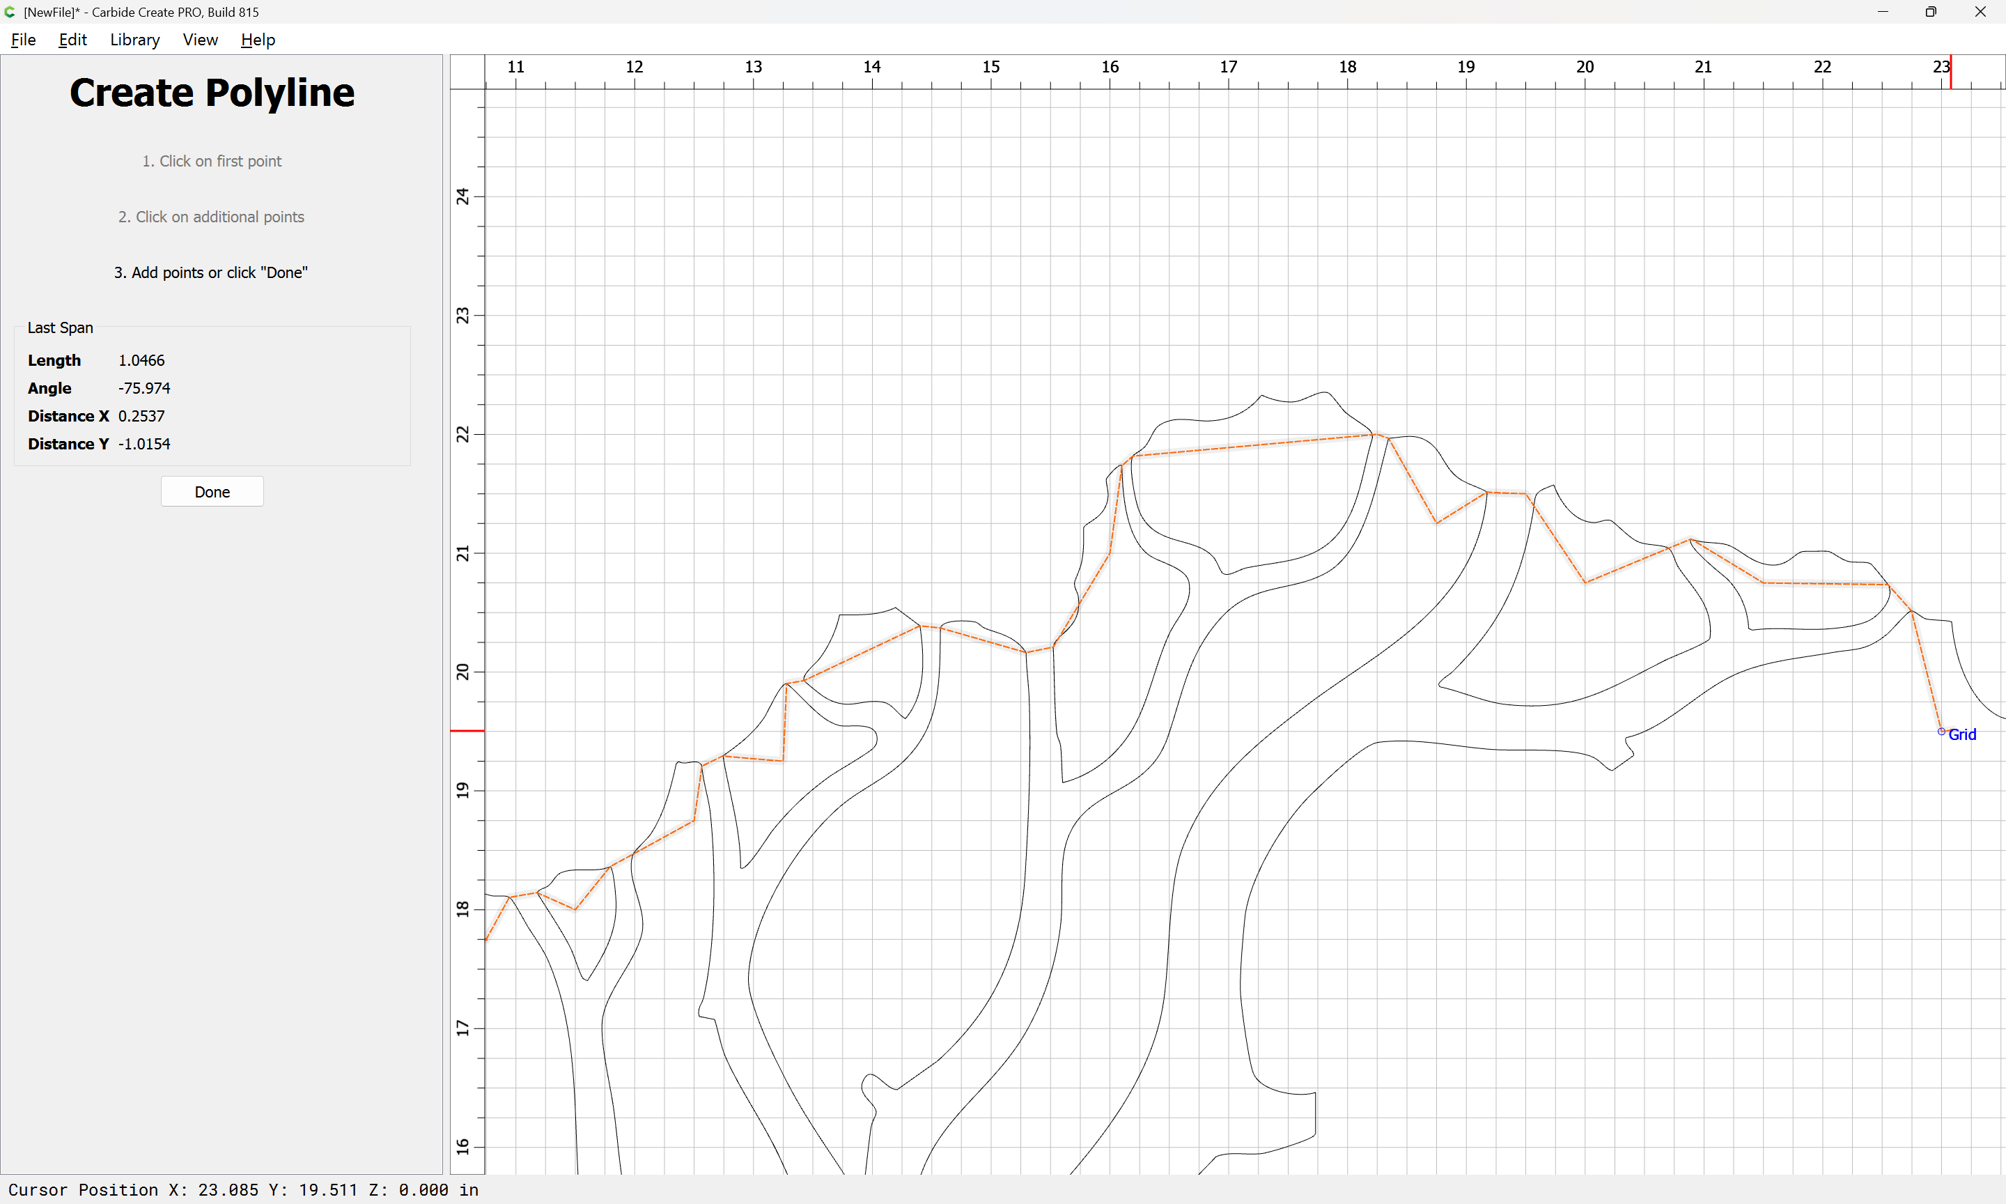
Task: Click the Distance Y value -1.0154
Action: point(144,444)
